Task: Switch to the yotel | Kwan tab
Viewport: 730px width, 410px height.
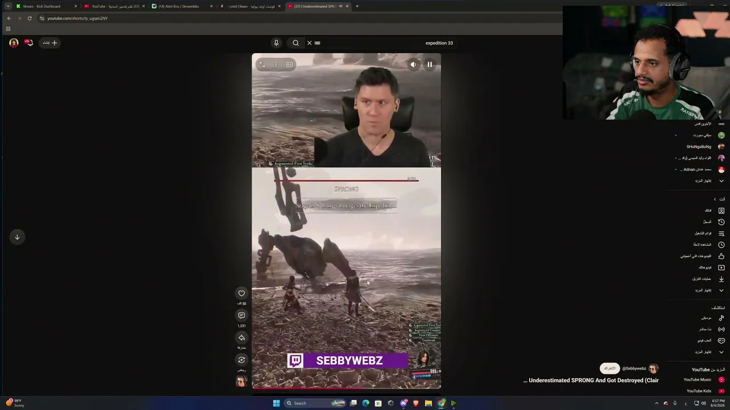Action: point(250,6)
